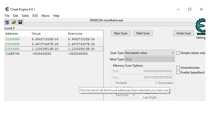Select the 11AFB794 address row
The image size is (208, 117).
[12, 54]
